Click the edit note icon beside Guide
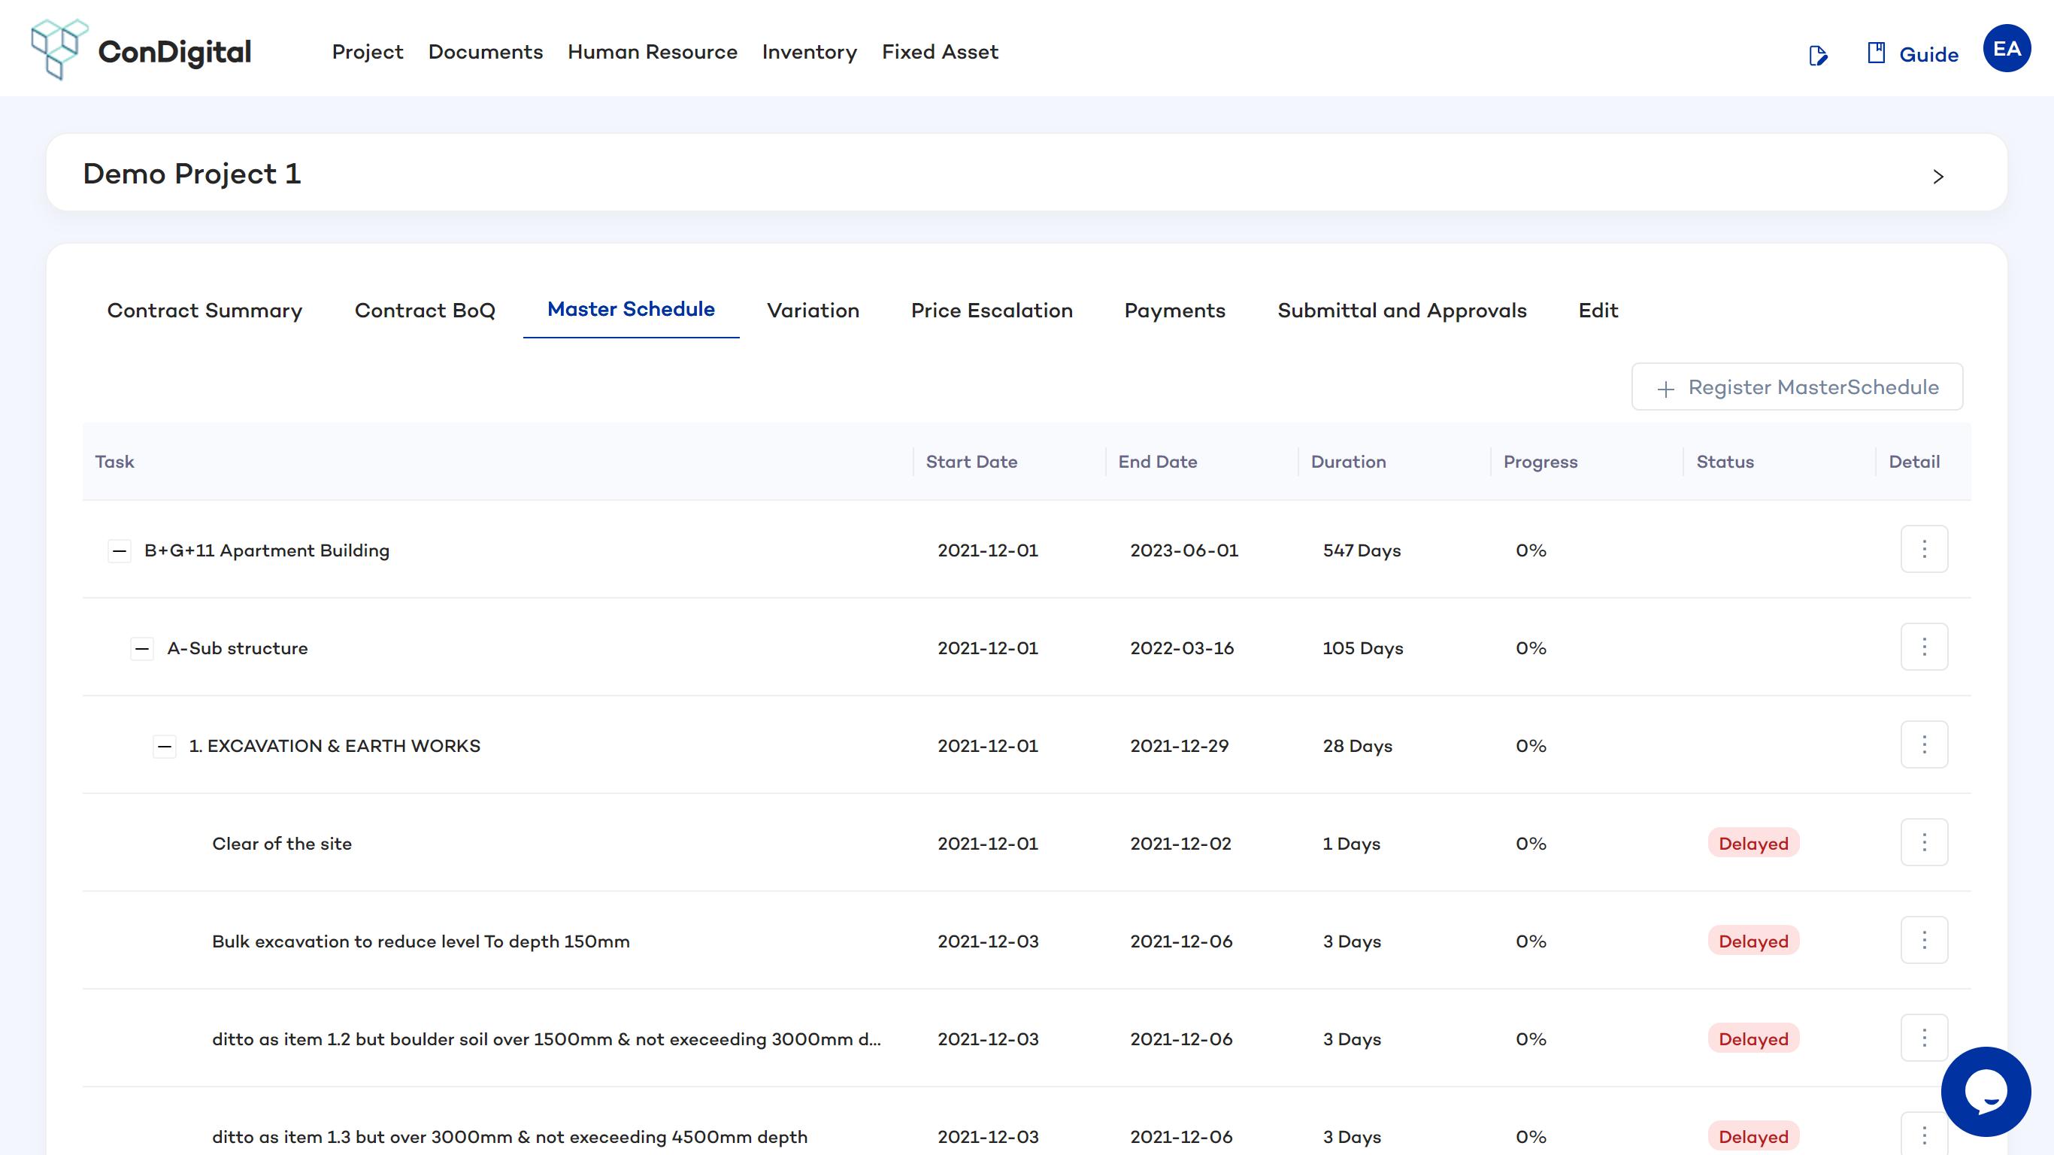2054x1155 pixels. click(1817, 55)
